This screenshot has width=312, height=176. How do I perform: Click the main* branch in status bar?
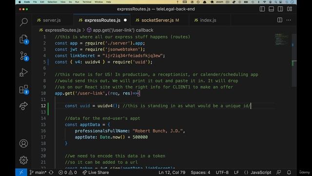click(38, 173)
